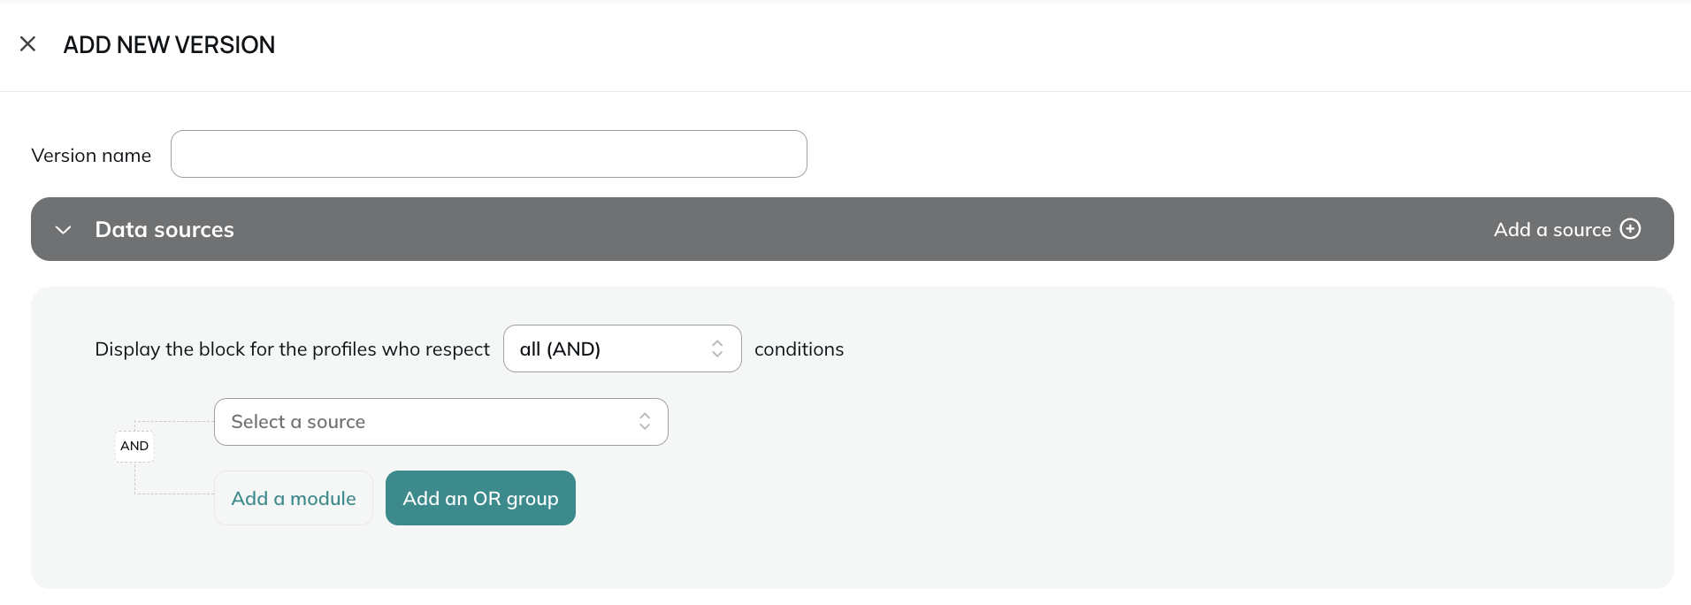Click the Version name input field

(488, 154)
